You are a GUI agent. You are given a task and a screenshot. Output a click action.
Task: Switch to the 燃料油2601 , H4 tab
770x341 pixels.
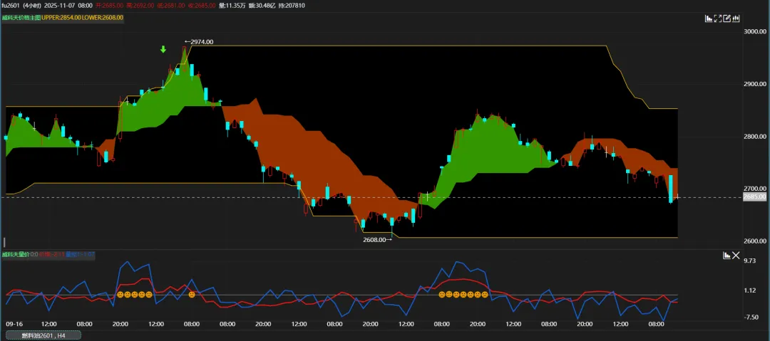[43, 335]
